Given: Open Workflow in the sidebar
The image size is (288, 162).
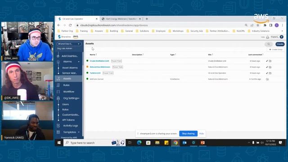Looking at the screenshot, I should click(x=69, y=92).
